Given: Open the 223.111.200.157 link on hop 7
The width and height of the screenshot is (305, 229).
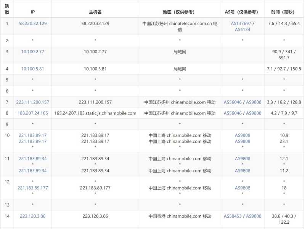Looking at the screenshot, I should (33, 102).
